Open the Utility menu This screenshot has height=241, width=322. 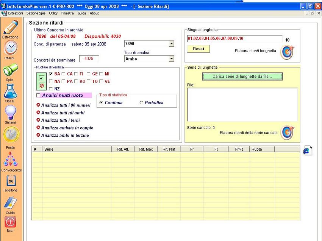click(53, 13)
